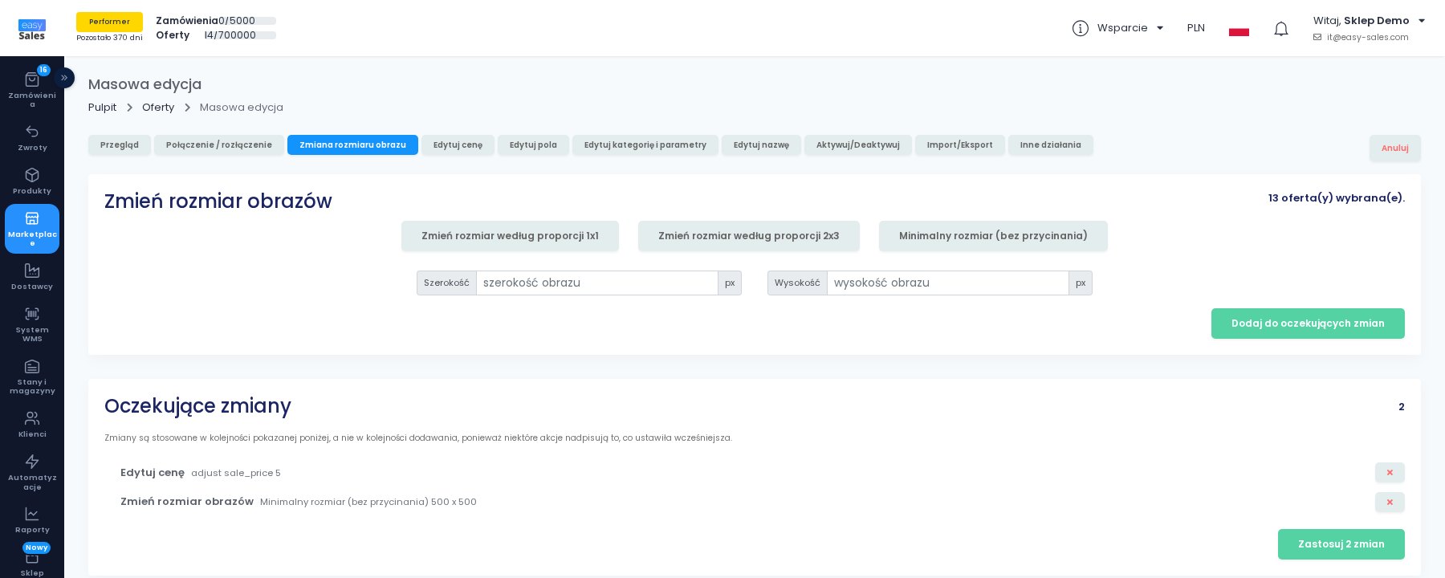The height and width of the screenshot is (578, 1445).
Task: Expand the sidebar with double-arrow toggle
Action: [x=64, y=78]
